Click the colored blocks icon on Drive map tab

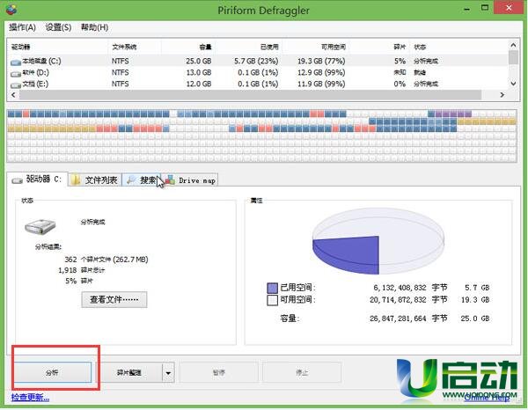[x=170, y=180]
